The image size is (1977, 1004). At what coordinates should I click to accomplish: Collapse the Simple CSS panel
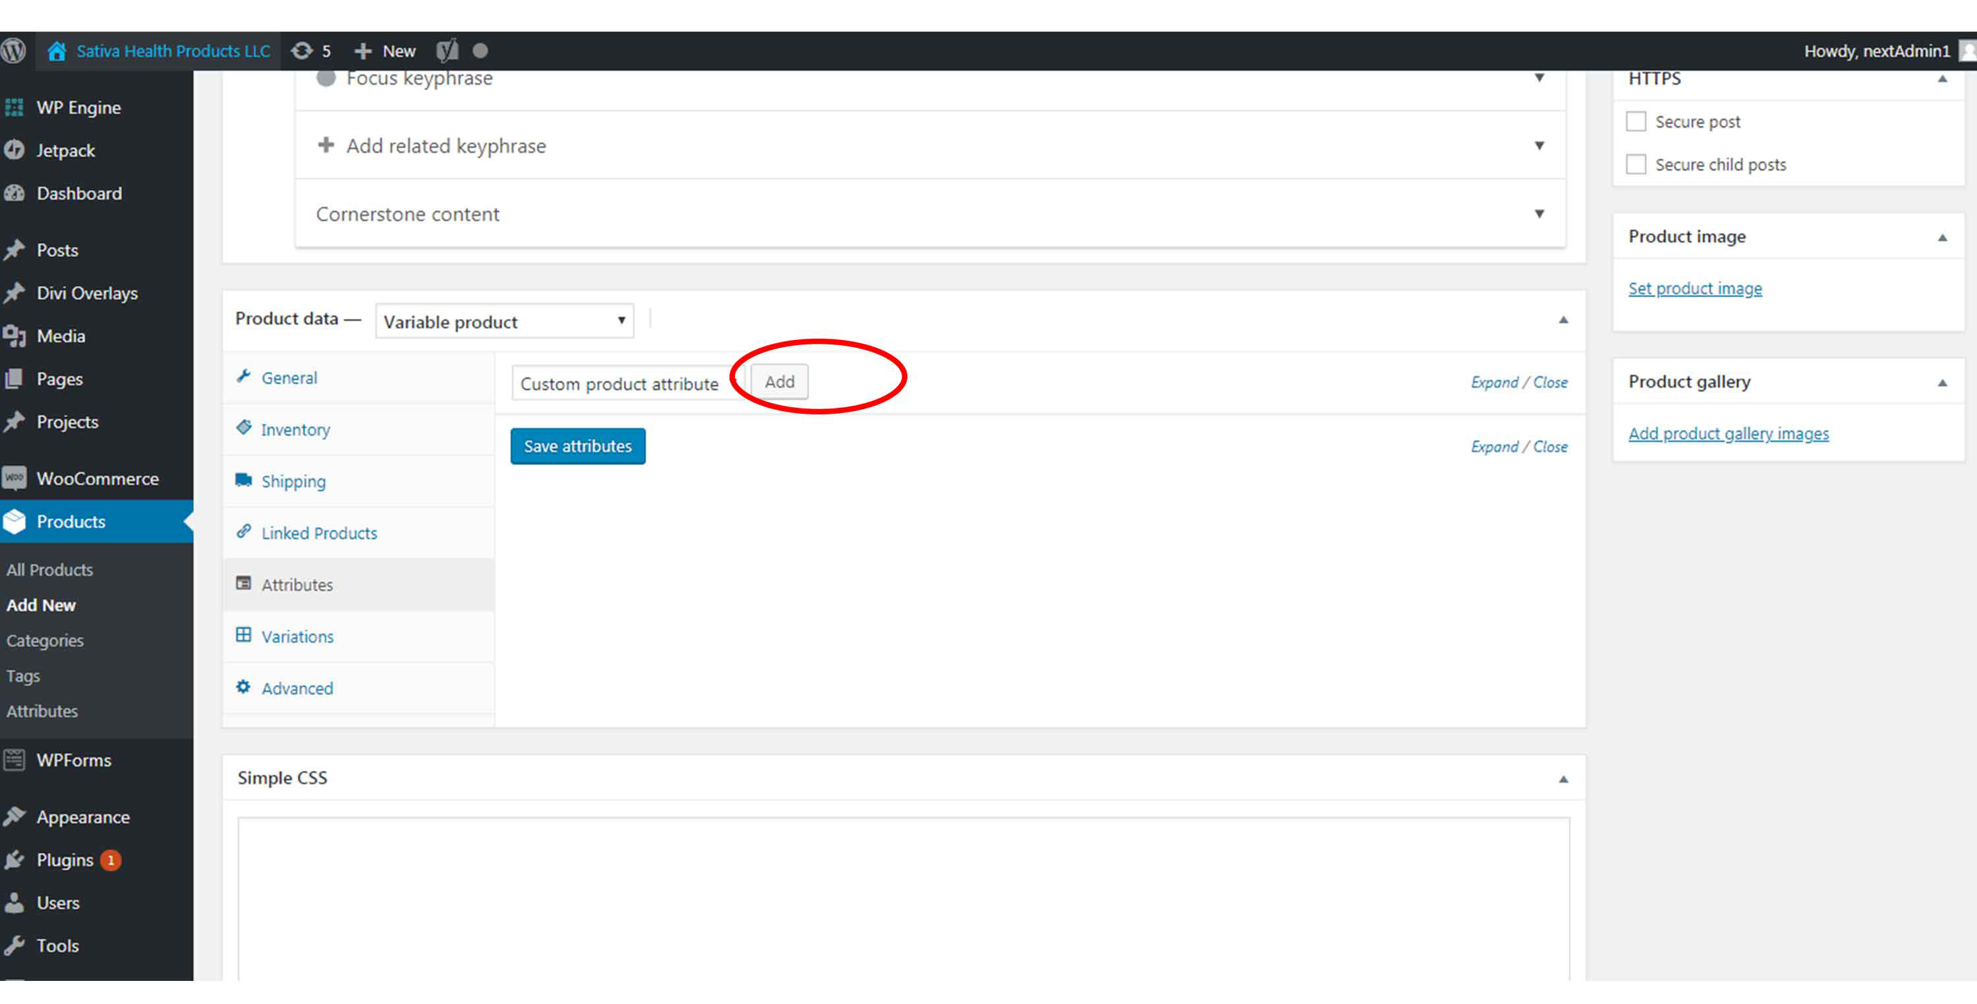click(1562, 779)
